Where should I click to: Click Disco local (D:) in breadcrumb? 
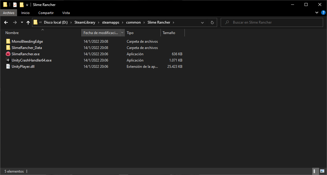(56, 22)
